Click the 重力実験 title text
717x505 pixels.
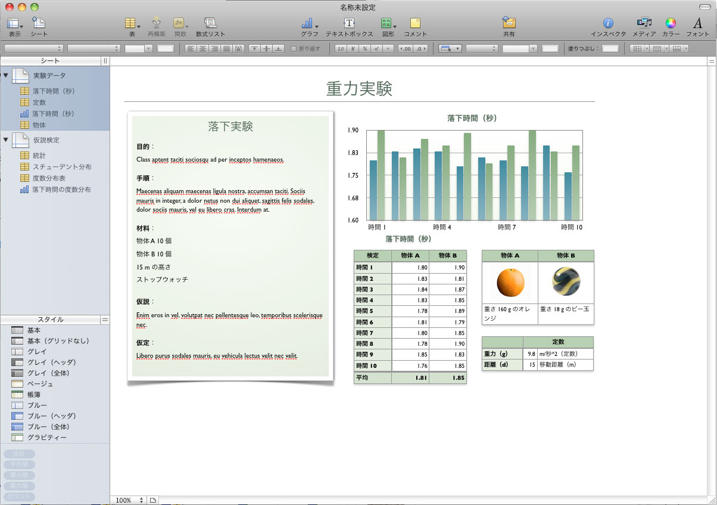[x=359, y=88]
